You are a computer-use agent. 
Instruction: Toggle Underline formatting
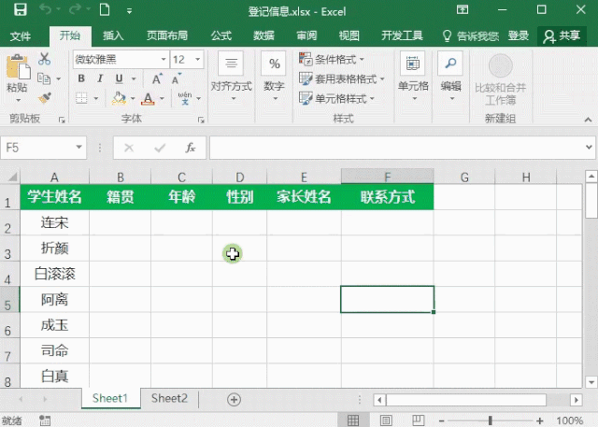[x=119, y=78]
